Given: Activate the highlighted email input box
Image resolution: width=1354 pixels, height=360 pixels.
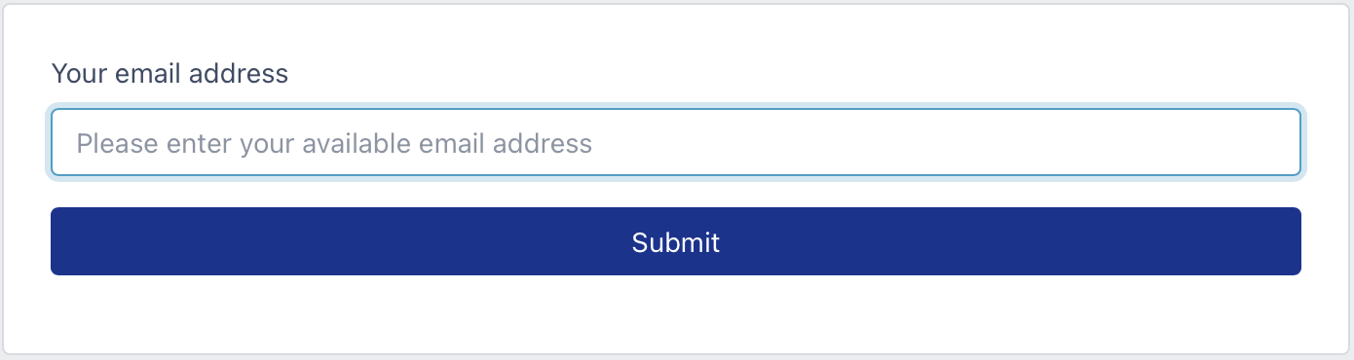Looking at the screenshot, I should (x=676, y=142).
